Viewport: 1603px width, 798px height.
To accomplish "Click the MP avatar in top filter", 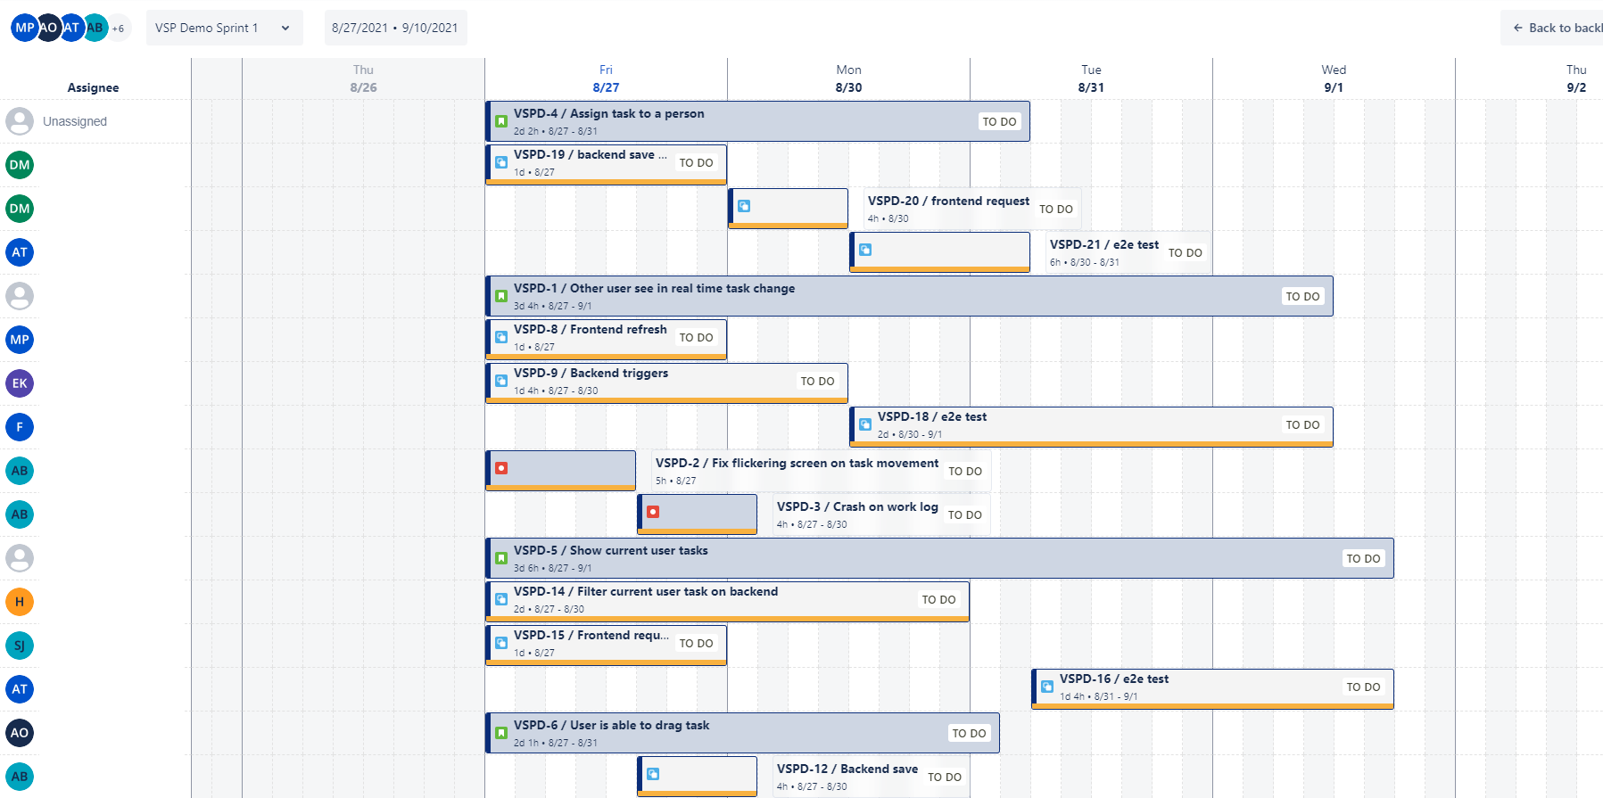I will click(23, 28).
